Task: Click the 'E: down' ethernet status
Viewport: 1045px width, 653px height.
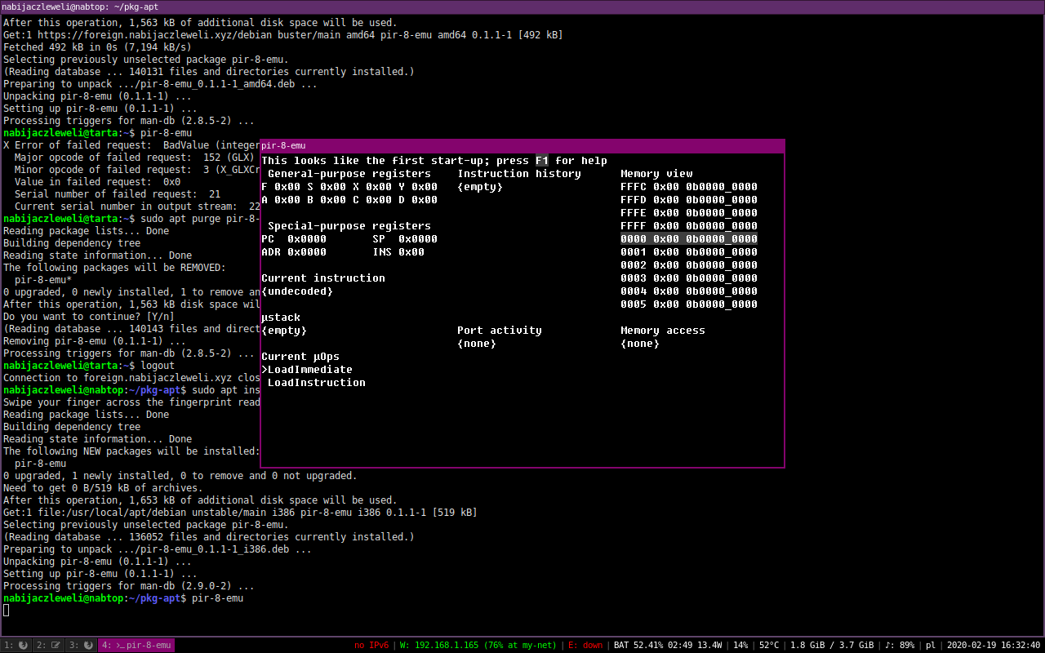Action: pos(585,645)
